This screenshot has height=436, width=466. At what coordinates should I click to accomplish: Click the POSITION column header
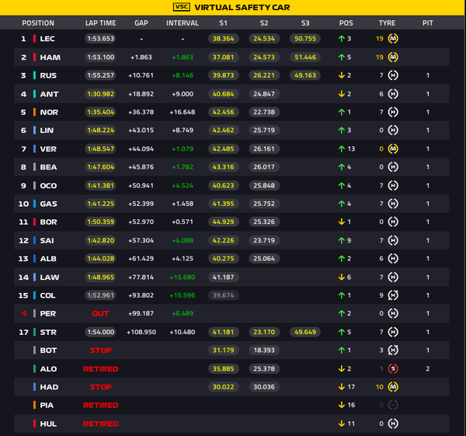tap(38, 23)
